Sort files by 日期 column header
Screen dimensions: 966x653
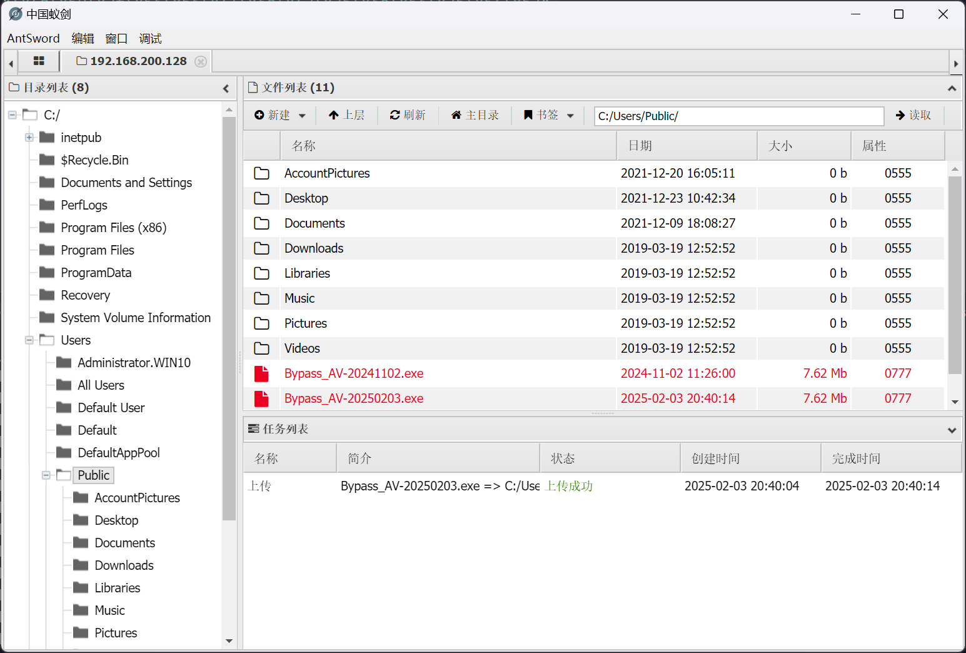point(687,146)
